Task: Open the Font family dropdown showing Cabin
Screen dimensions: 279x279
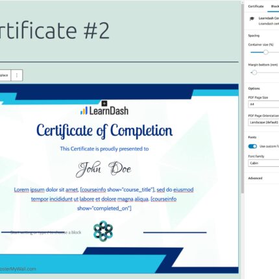Action: tap(263, 163)
